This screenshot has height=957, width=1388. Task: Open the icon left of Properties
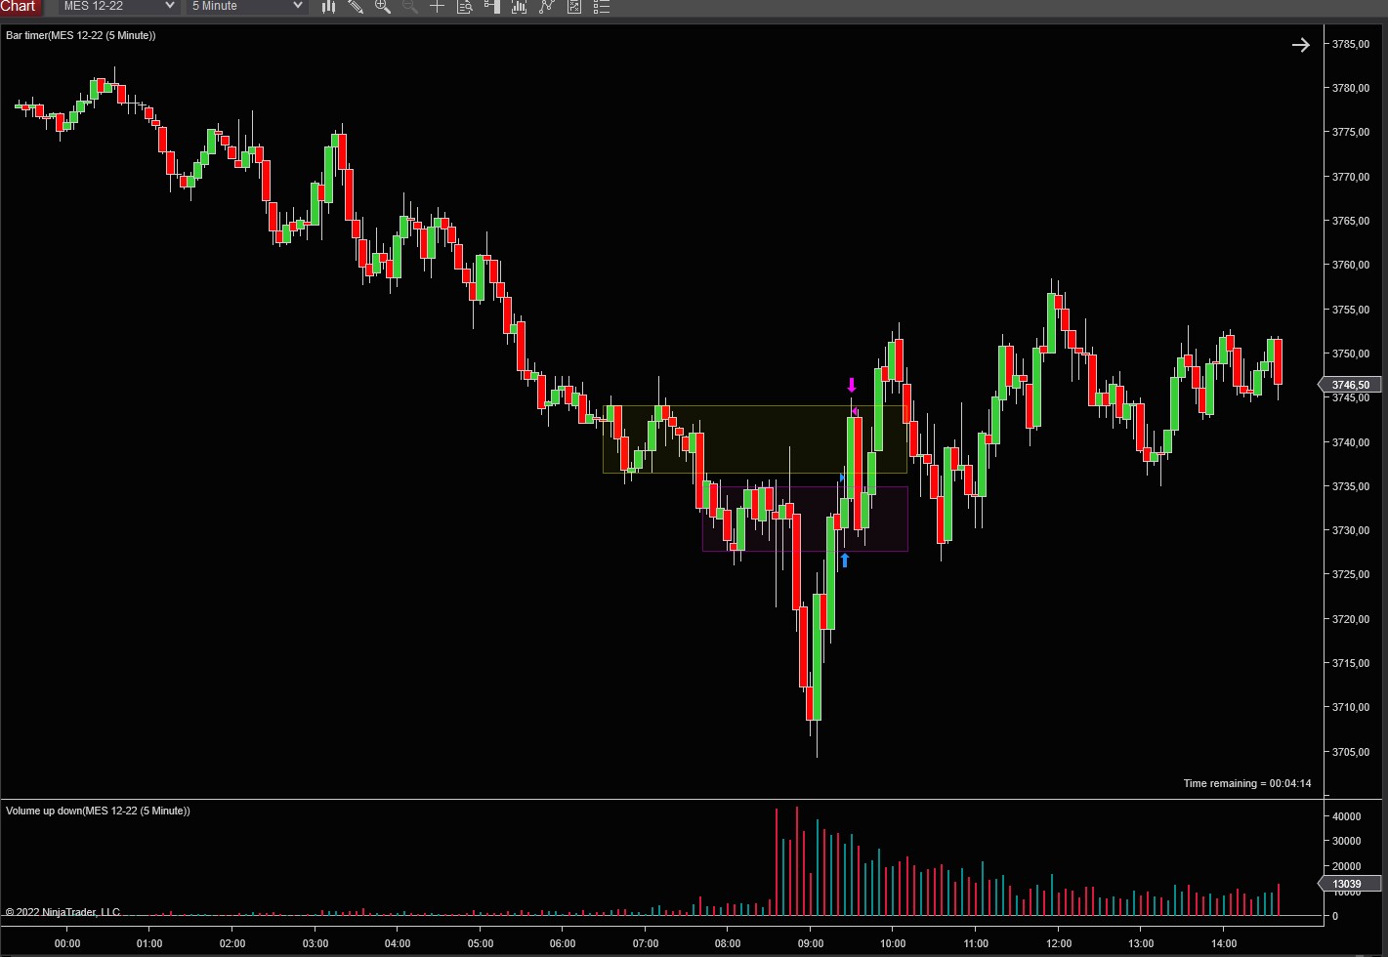coord(574,7)
